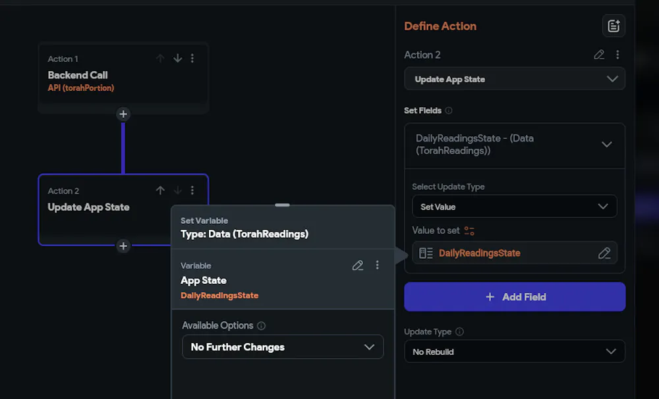Move Action 2 up with arrow icon
Viewport: 659px width, 399px height.
pos(160,190)
